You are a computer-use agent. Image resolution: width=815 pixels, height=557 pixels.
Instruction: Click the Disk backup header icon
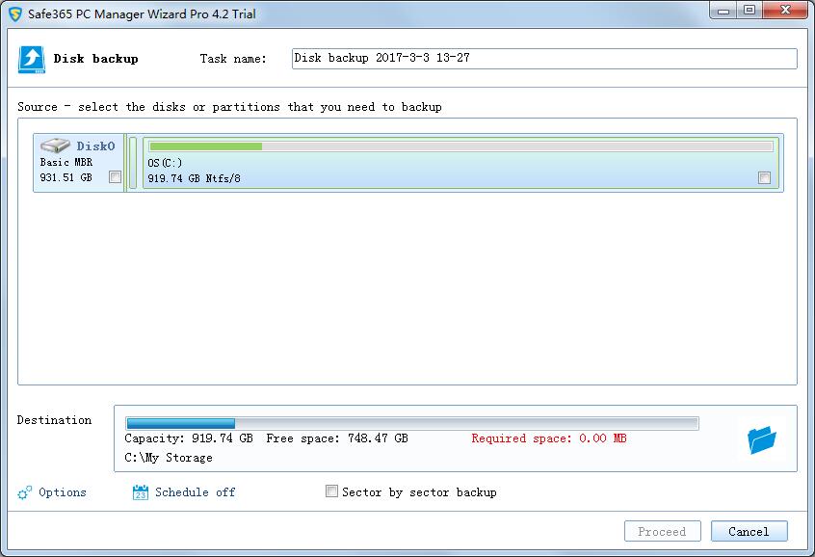tap(32, 59)
